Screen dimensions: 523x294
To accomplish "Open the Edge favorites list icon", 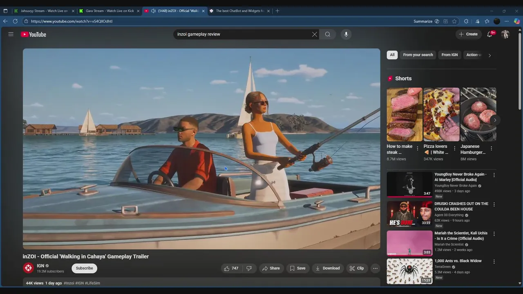I will (x=487, y=21).
